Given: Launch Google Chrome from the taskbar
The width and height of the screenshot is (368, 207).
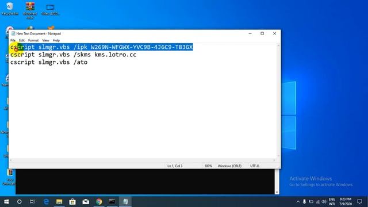Looking at the screenshot, I should (x=99, y=202).
